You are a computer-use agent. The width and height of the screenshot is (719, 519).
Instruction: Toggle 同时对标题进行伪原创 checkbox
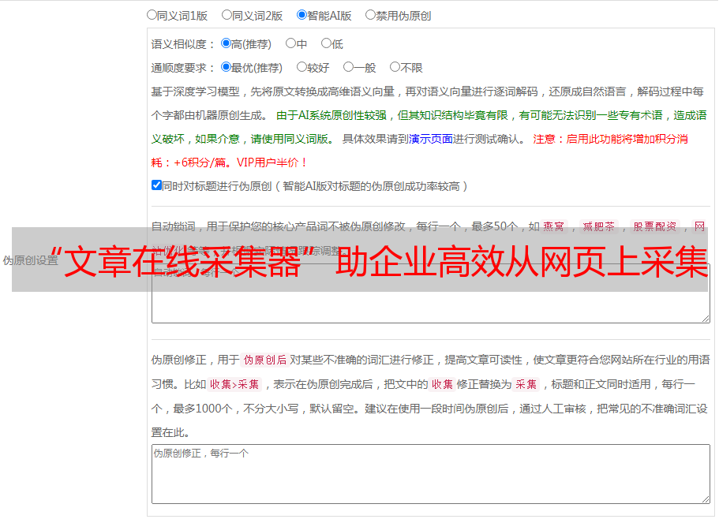[x=156, y=185]
